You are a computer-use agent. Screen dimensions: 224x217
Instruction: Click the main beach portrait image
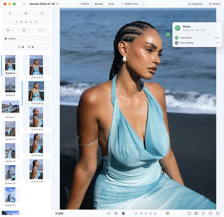click(138, 109)
